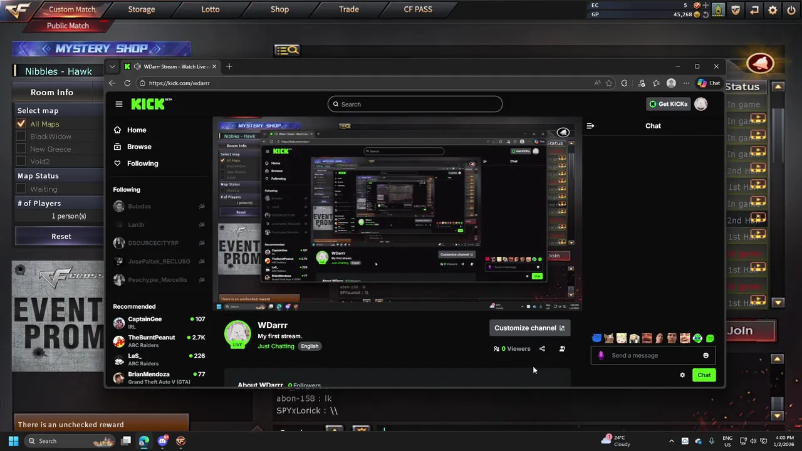Click purple microphone icon in chat input
The height and width of the screenshot is (451, 802).
[x=601, y=355]
